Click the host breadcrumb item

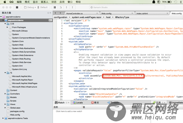pos(108,17)
